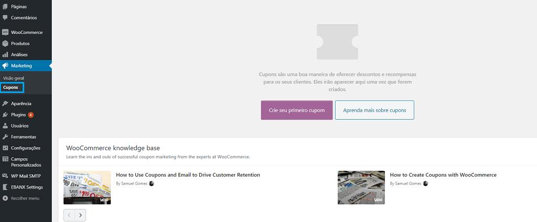This screenshot has width=537, height=222.
Task: Open Visão geral under Marketing
Action: click(14, 78)
